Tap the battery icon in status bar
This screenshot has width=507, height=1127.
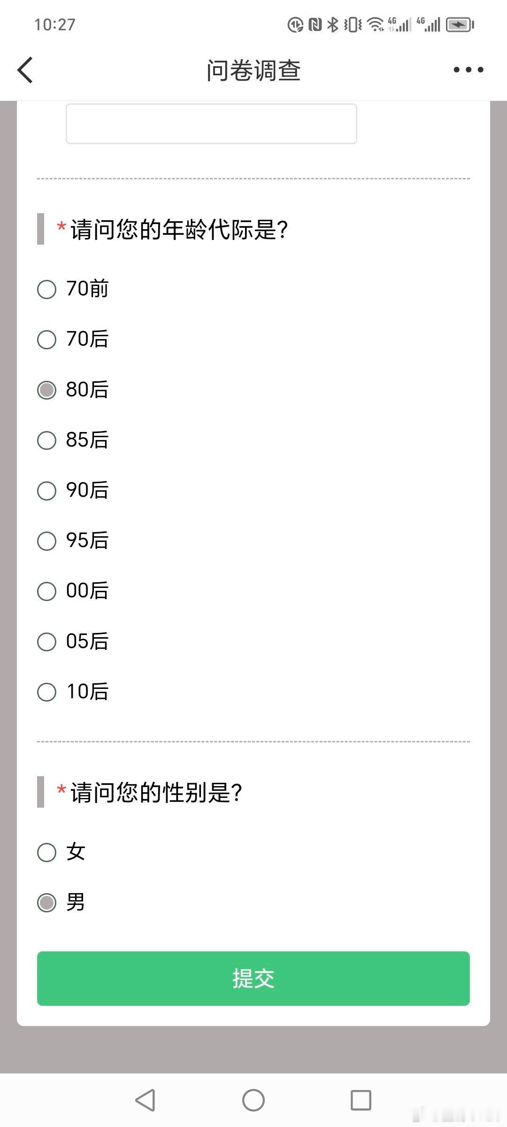click(460, 24)
